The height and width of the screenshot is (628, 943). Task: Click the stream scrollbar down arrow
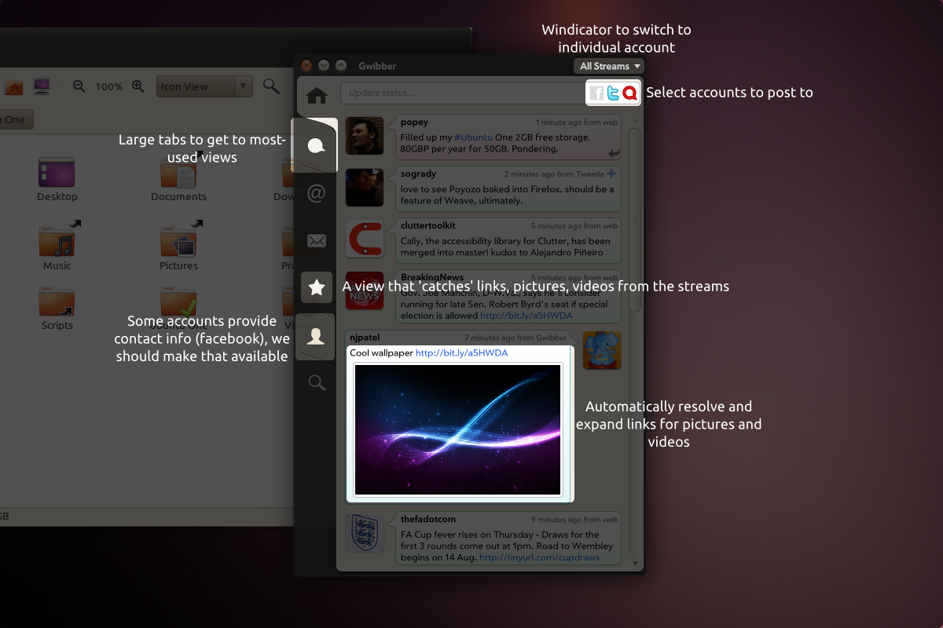click(x=636, y=563)
